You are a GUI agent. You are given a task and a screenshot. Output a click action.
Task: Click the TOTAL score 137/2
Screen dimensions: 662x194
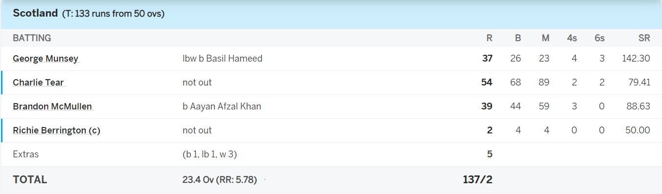(x=477, y=180)
